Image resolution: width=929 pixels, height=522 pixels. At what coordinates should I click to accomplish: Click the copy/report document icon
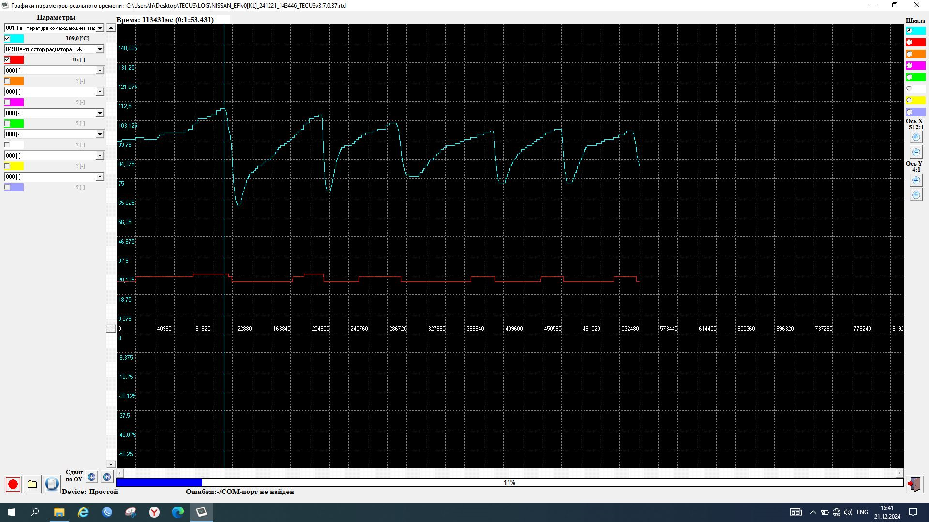click(52, 484)
